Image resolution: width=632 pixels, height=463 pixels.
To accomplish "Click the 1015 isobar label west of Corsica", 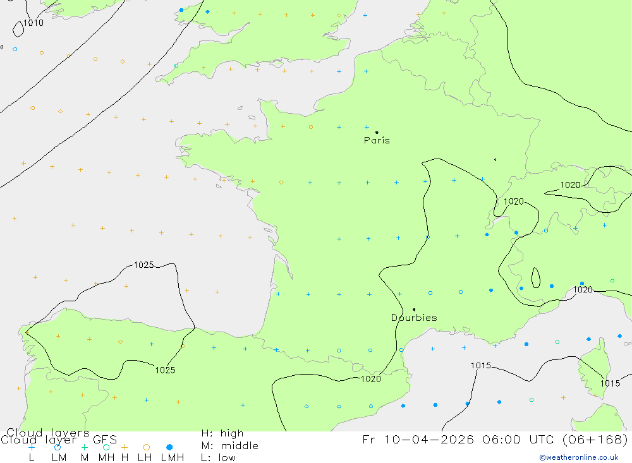I will click(x=481, y=366).
